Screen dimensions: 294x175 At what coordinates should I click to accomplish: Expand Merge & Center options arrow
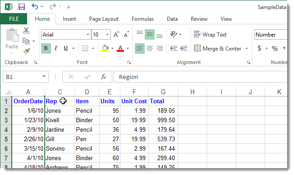pyautogui.click(x=247, y=49)
